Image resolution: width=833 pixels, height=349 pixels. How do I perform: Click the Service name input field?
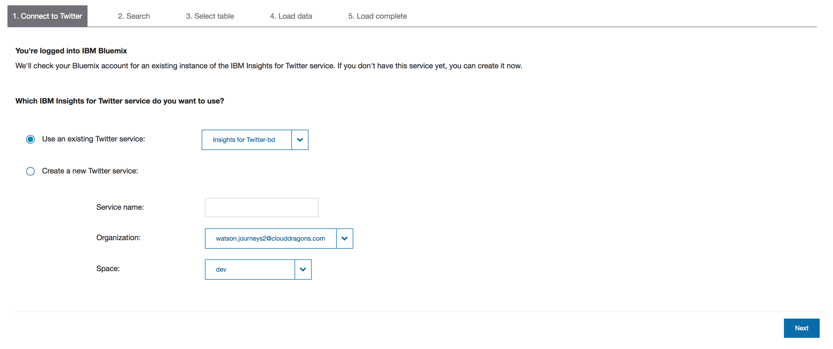261,207
